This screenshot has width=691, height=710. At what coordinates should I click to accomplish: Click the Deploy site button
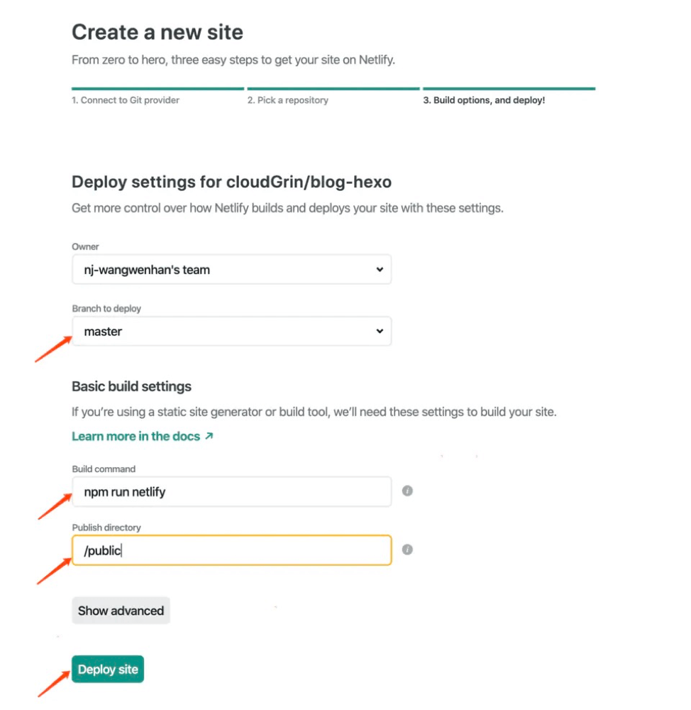pos(108,670)
